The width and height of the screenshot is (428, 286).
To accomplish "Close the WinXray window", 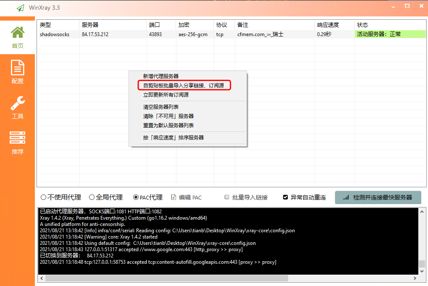I will coord(421,6).
